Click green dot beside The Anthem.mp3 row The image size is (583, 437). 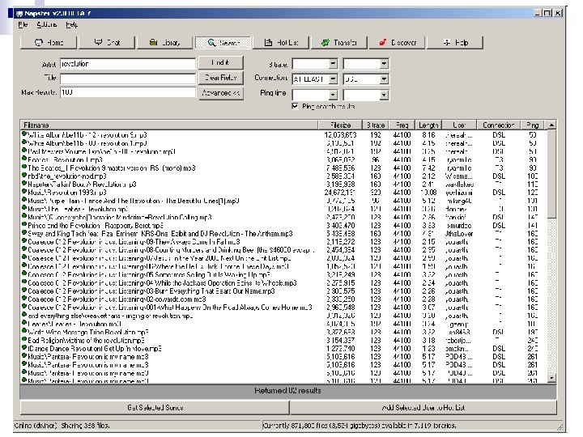click(24, 232)
